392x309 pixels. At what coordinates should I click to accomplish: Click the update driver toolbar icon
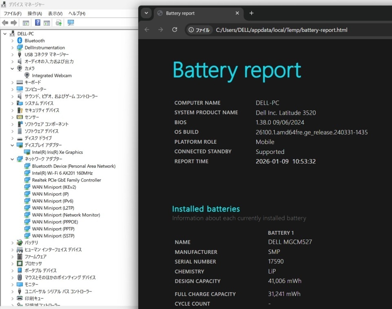[x=59, y=23]
